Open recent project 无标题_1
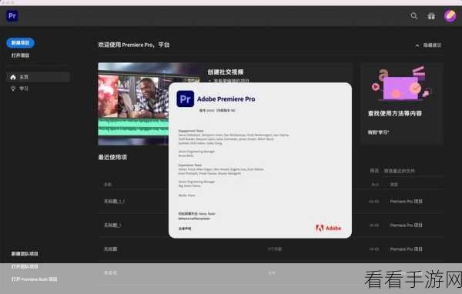 112,225
